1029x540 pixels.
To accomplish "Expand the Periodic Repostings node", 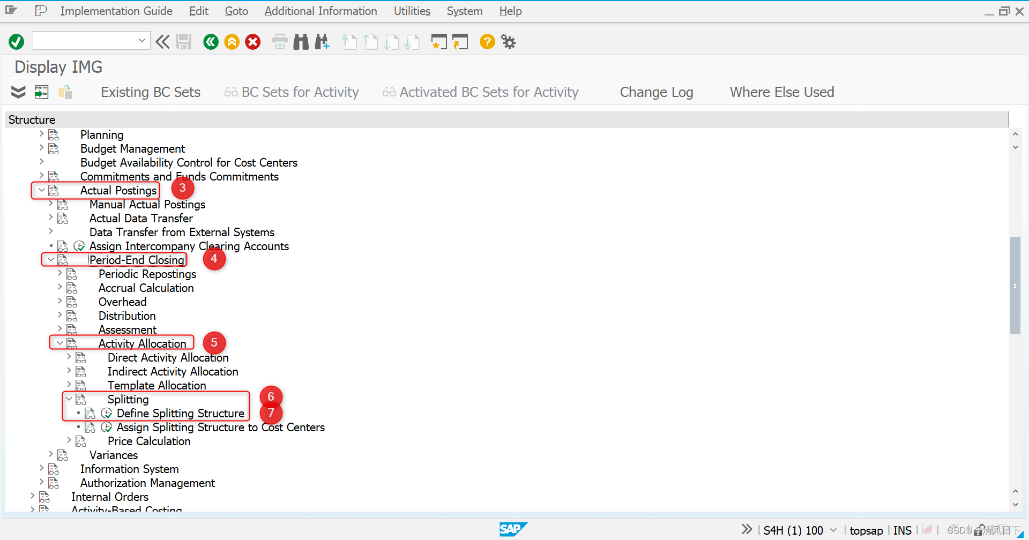I will pos(59,273).
